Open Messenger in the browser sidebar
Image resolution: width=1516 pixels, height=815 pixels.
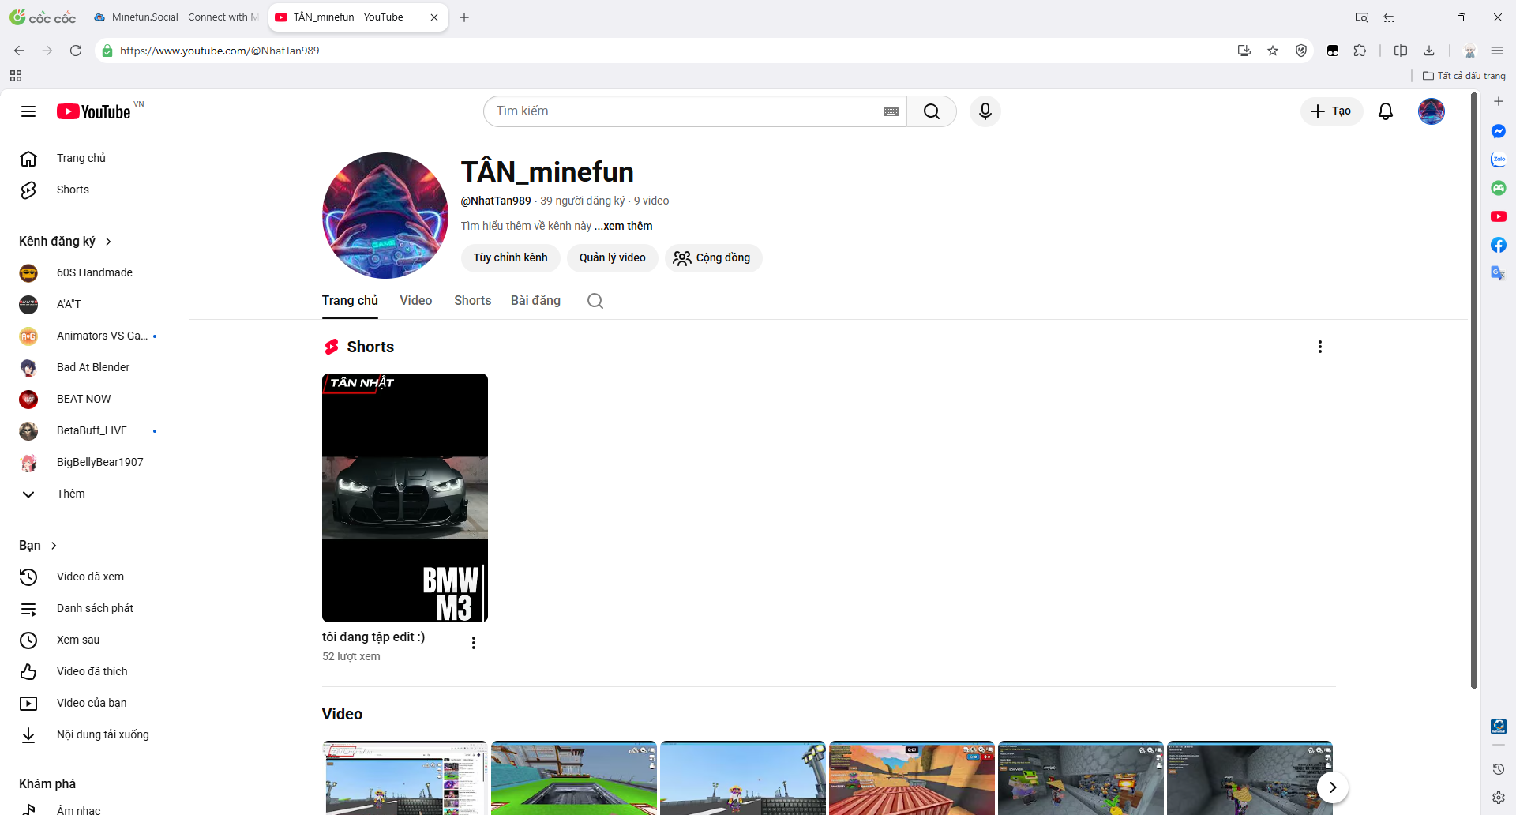(x=1498, y=131)
